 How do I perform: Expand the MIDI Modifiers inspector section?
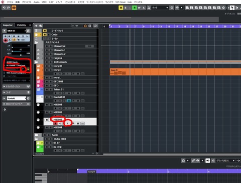(16, 104)
